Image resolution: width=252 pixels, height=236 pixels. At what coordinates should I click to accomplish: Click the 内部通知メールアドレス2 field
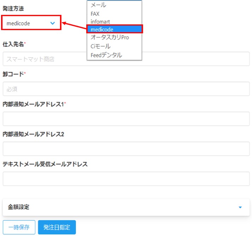[126, 149]
